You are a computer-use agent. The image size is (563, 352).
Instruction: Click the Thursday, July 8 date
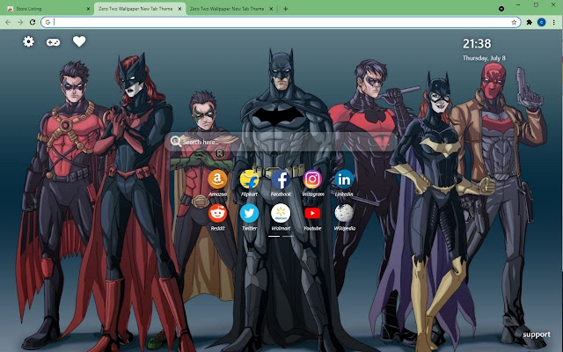(x=484, y=58)
